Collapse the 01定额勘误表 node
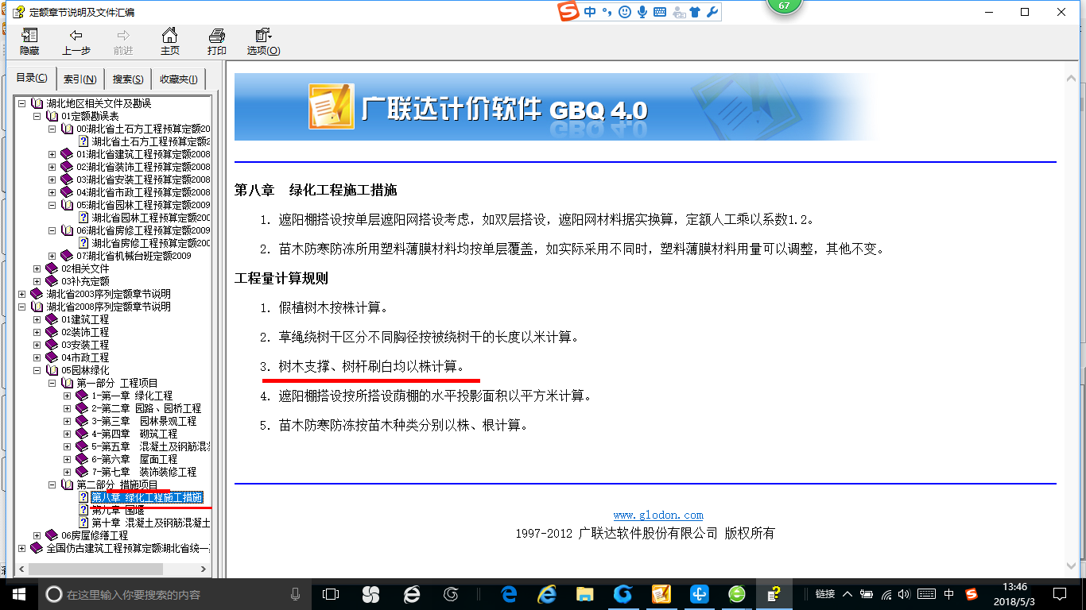 37,116
